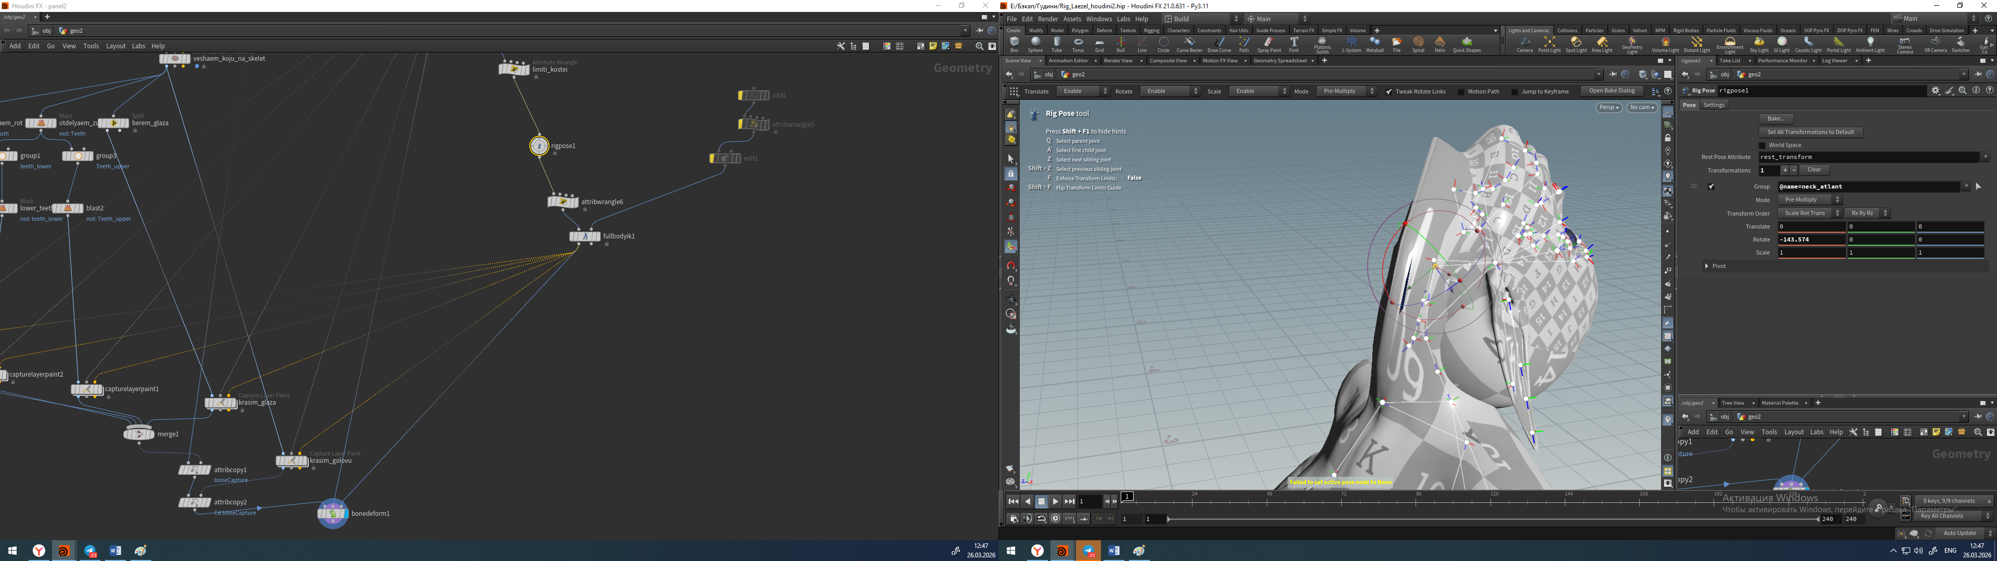Select the bonedeform1 node in panel2
1997x561 pixels.
333,513
